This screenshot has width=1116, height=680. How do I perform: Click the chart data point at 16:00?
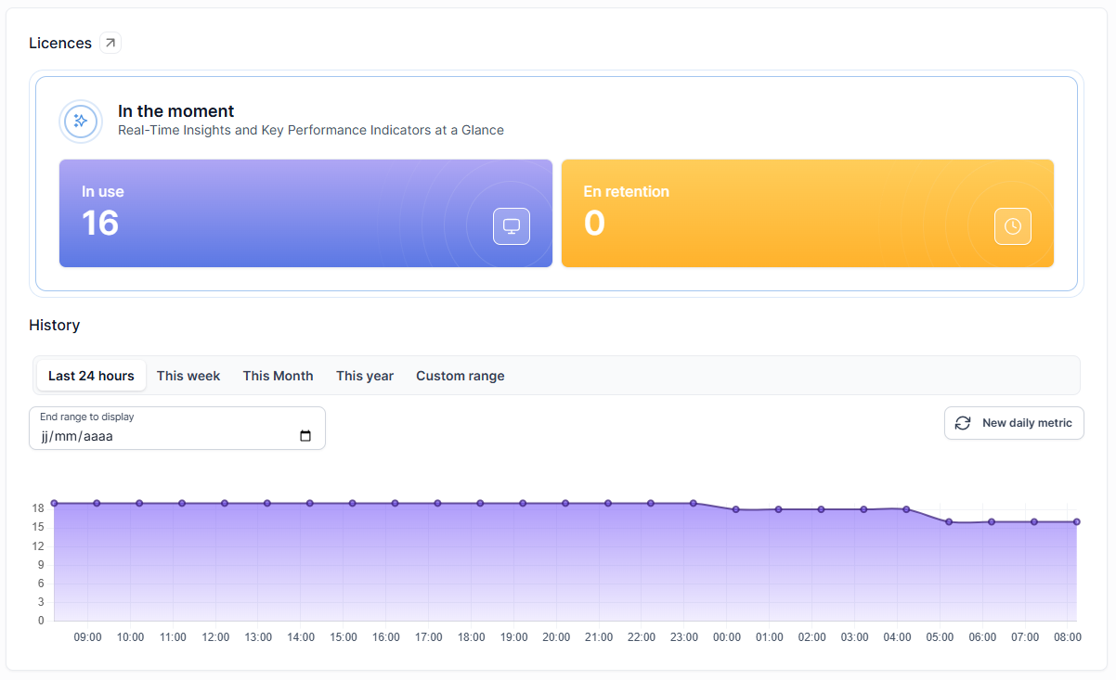coord(395,504)
